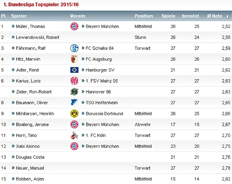Sort table by Spiele column header

(168, 16)
